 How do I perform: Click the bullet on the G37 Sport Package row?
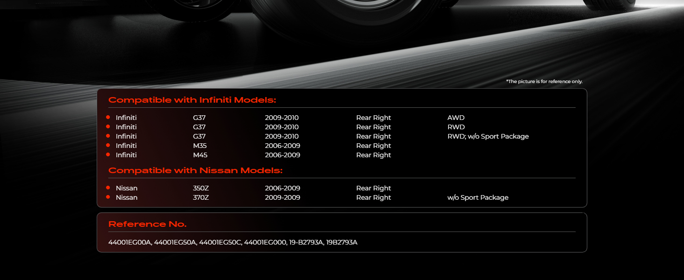click(x=108, y=136)
